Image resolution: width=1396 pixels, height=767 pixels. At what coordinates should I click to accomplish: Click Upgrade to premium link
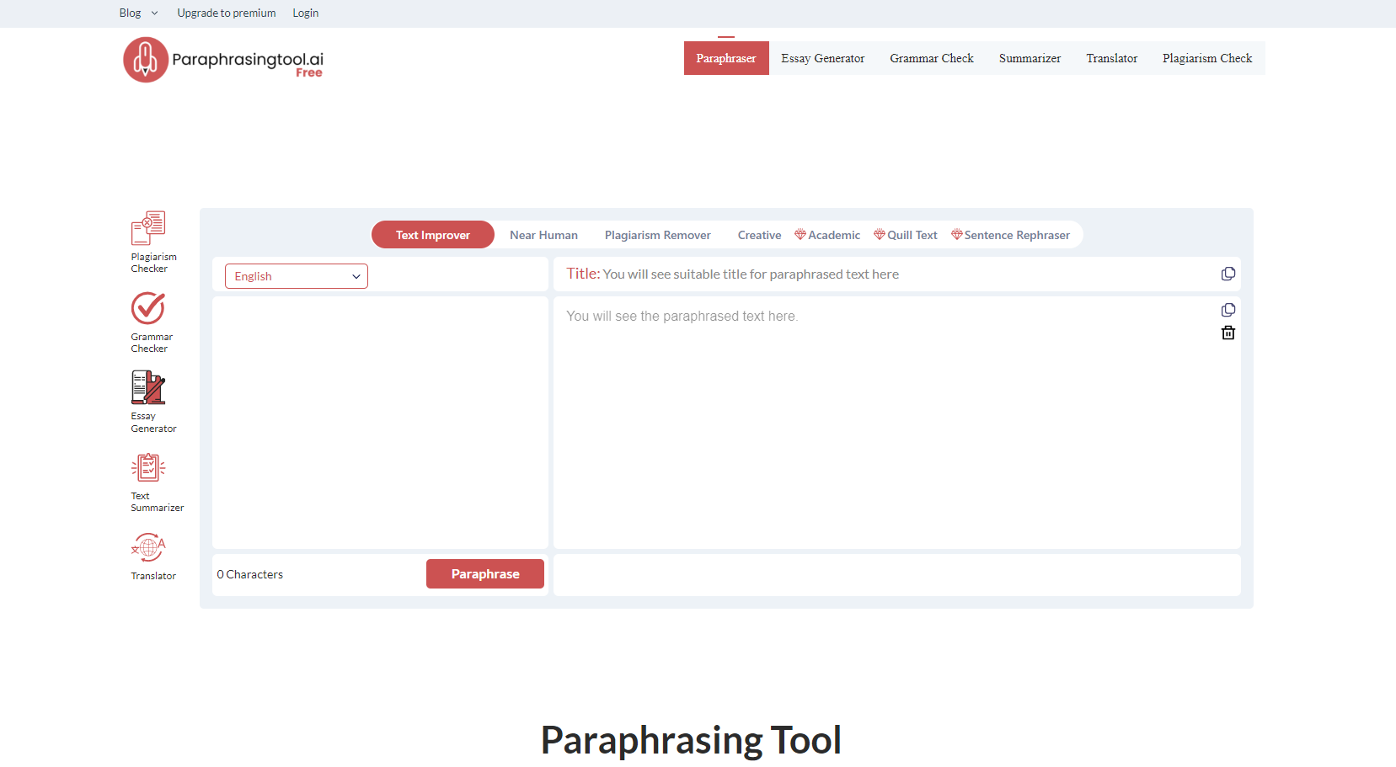[227, 13]
